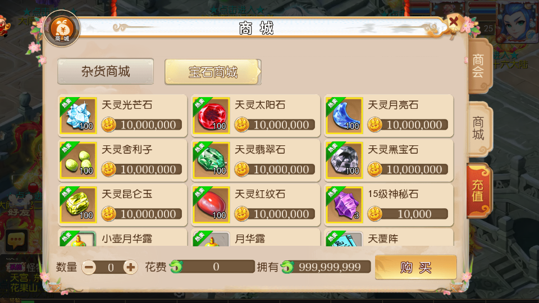Choose the 天灵黑宝石 dark gem icon

(344, 160)
